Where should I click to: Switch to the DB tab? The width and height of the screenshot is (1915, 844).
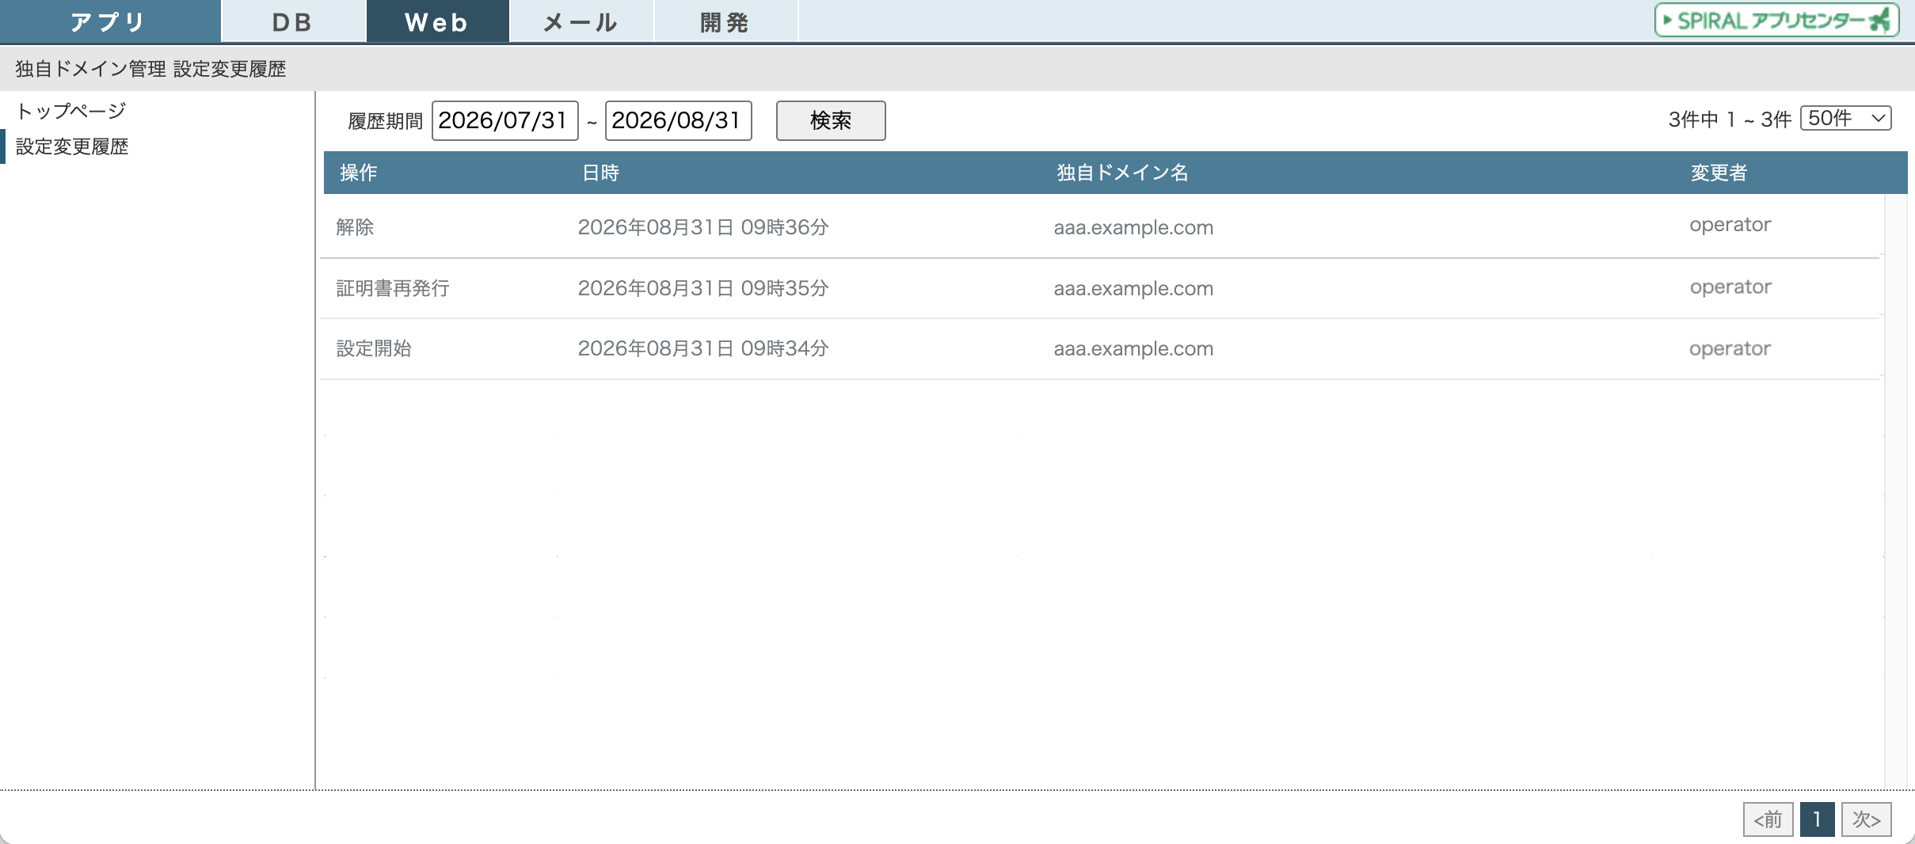pyautogui.click(x=293, y=21)
